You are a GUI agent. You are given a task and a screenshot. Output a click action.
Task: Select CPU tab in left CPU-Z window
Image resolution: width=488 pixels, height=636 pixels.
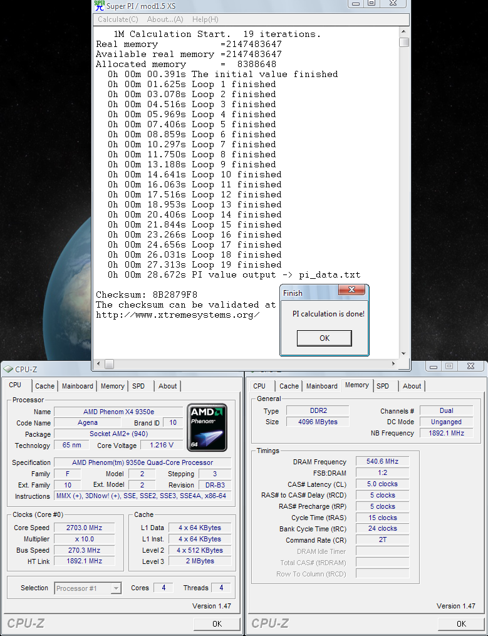click(15, 385)
